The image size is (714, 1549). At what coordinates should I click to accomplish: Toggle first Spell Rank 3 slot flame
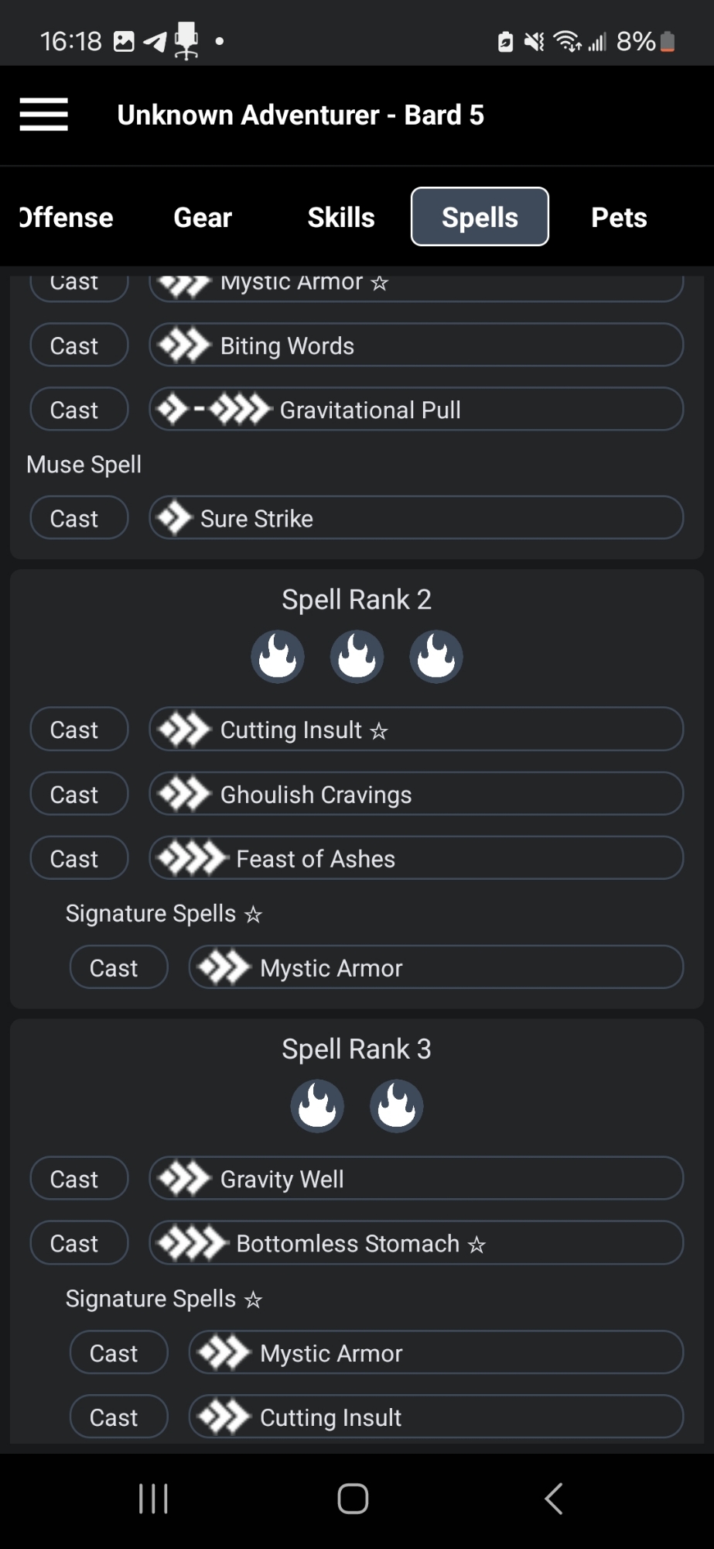tap(317, 1106)
